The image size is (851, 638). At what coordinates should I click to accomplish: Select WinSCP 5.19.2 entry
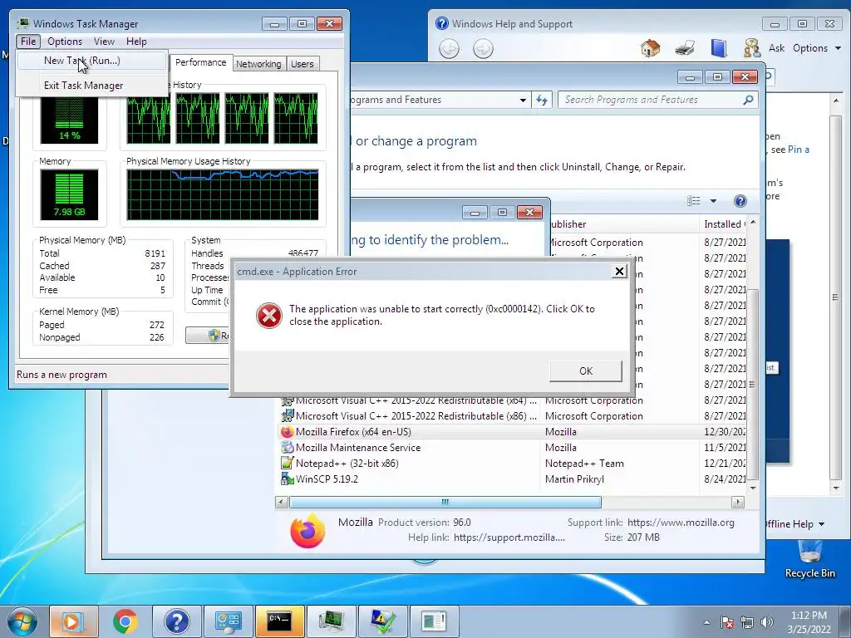[x=513, y=479]
